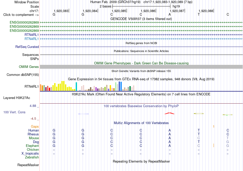Select the chr17: ruler label

coord(34,11)
